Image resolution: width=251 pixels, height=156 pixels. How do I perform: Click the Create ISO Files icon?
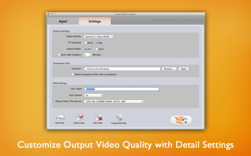pos(119,118)
